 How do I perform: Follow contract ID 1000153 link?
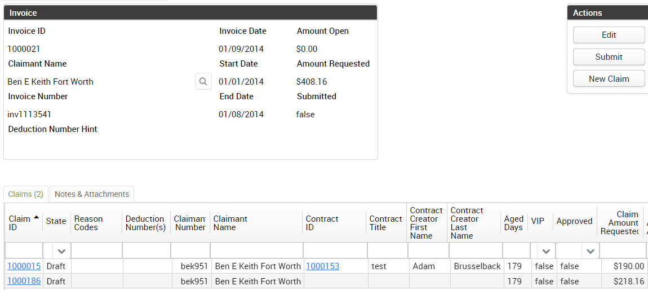[x=322, y=266]
